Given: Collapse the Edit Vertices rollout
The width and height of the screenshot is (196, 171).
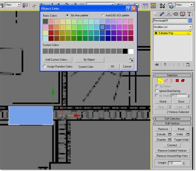Looking at the screenshot, I should click(x=172, y=123).
